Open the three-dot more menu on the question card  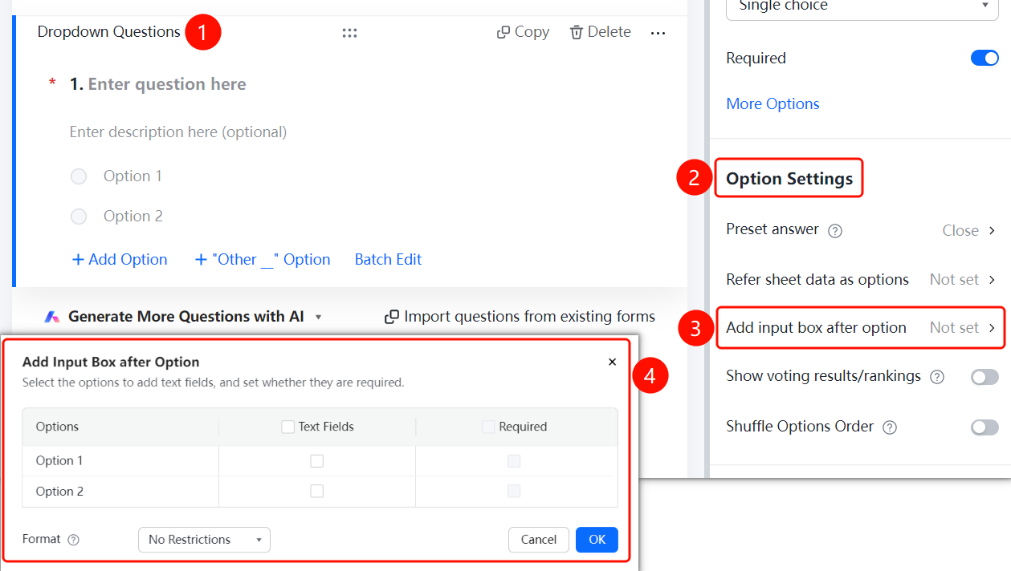(x=658, y=33)
